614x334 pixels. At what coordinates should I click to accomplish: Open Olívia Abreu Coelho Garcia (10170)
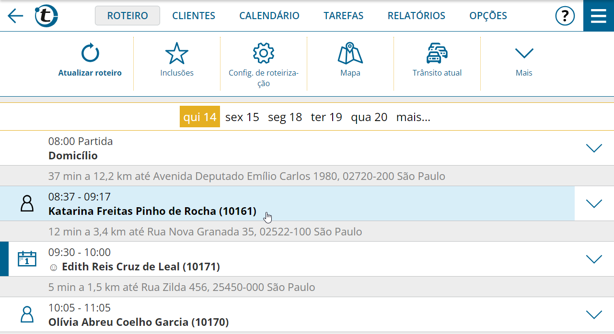point(139,322)
